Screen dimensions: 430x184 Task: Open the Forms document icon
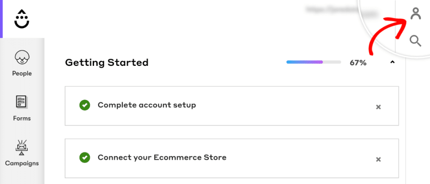coord(22,102)
